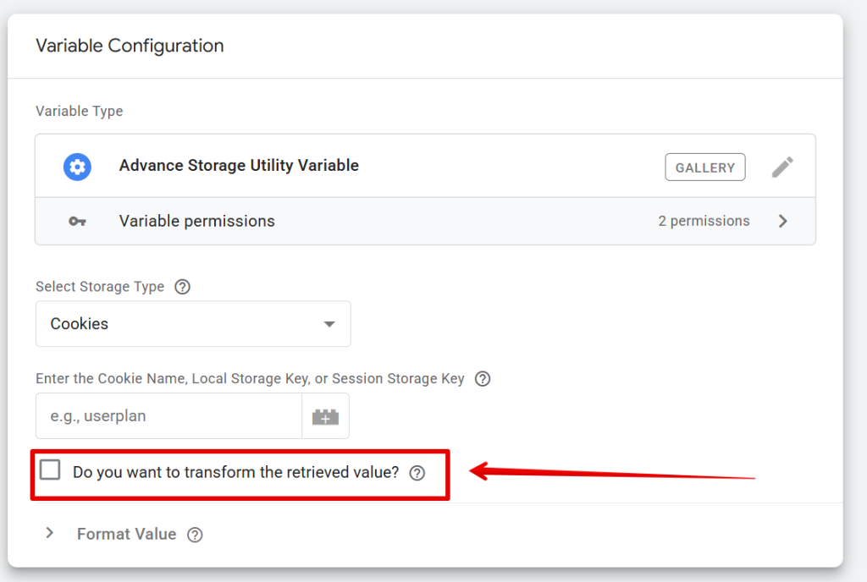Screen dimensions: 867x582
Task: Click the key icon beside Variable permissions
Action: [x=77, y=221]
